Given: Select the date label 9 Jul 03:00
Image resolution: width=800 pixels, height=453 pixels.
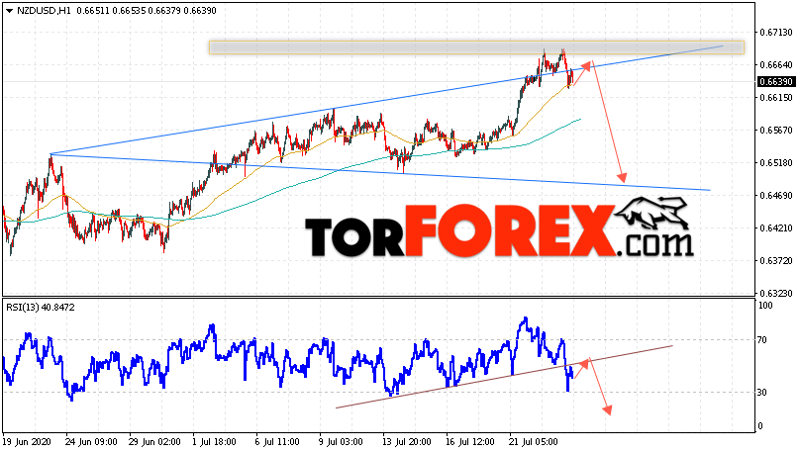Looking at the screenshot, I should [341, 441].
